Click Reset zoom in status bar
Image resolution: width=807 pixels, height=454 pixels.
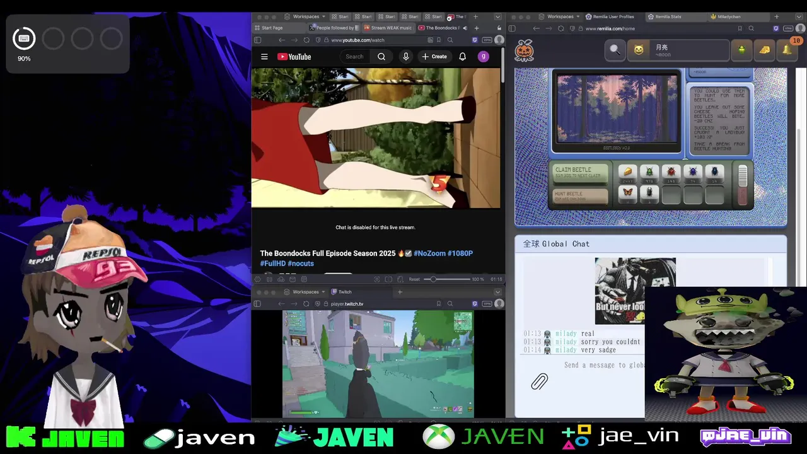point(414,279)
